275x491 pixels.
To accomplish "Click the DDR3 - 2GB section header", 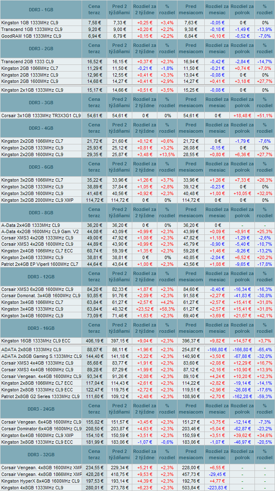I will (x=41, y=49).
